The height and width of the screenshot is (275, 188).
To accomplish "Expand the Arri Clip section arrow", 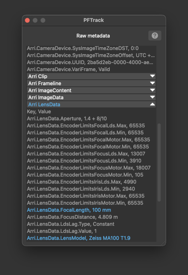I will [152, 76].
